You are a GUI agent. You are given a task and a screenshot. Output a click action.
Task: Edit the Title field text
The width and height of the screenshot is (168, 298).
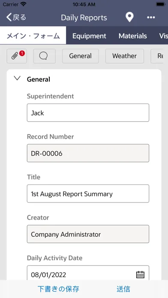pyautogui.click(x=88, y=194)
